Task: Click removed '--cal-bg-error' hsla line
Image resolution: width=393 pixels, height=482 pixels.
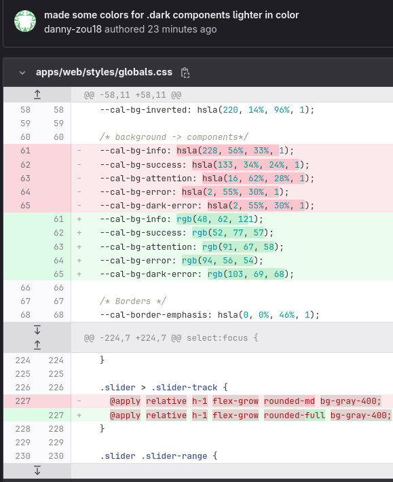Action: coord(194,192)
